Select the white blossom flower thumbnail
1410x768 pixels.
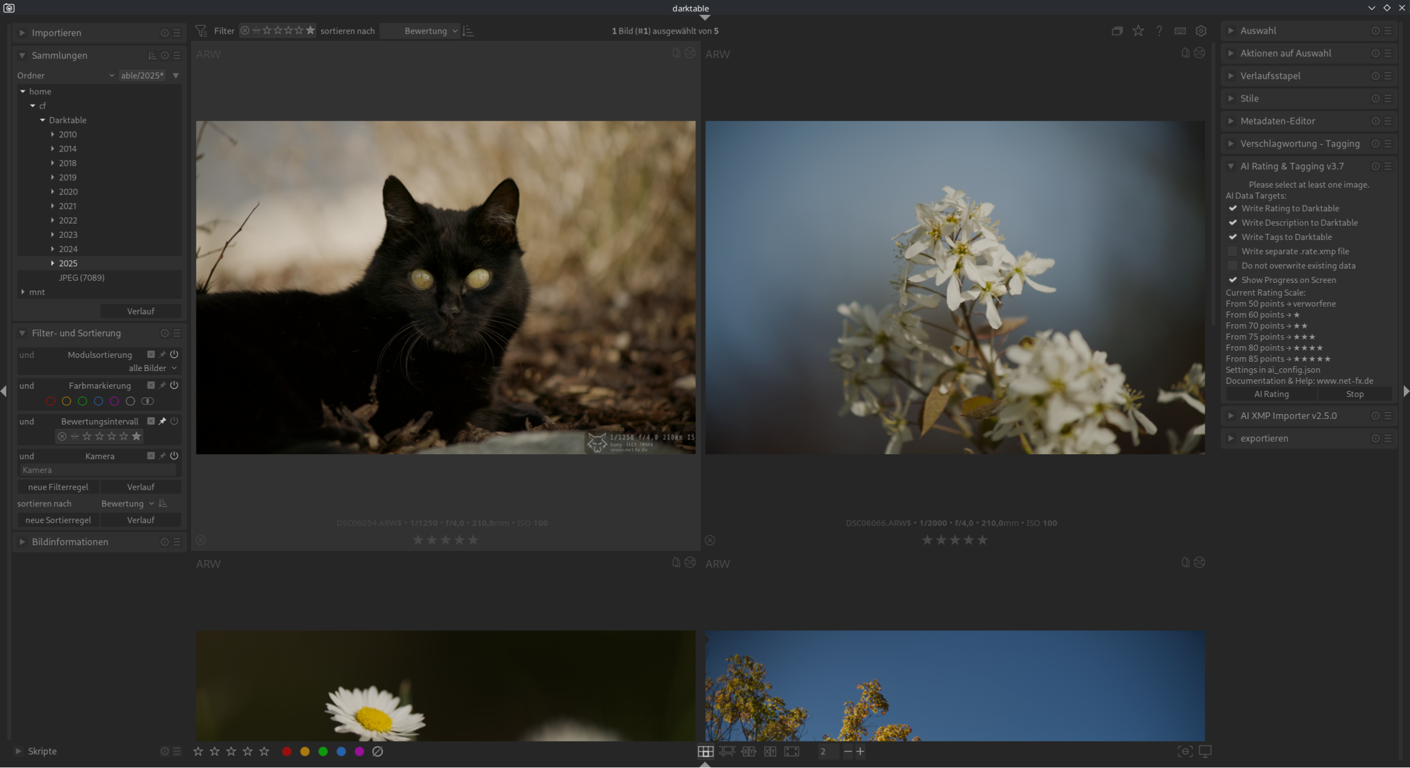[x=955, y=287]
